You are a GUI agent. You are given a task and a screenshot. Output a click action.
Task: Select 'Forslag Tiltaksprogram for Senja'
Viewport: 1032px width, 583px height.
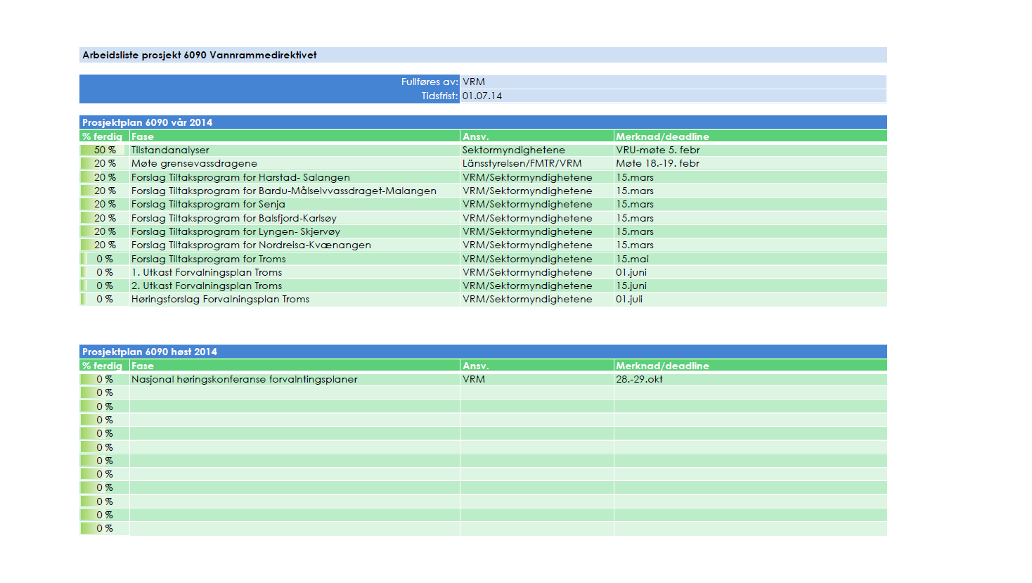[295, 204]
